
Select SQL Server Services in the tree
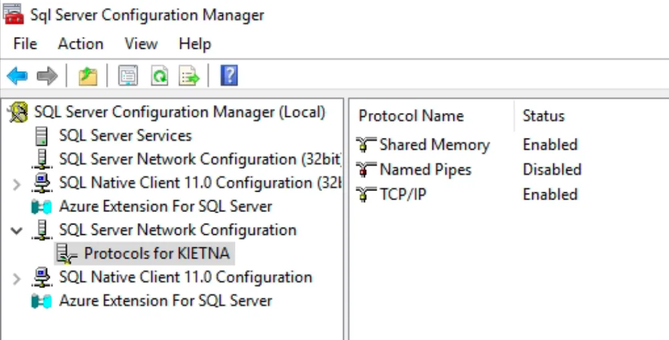click(125, 136)
